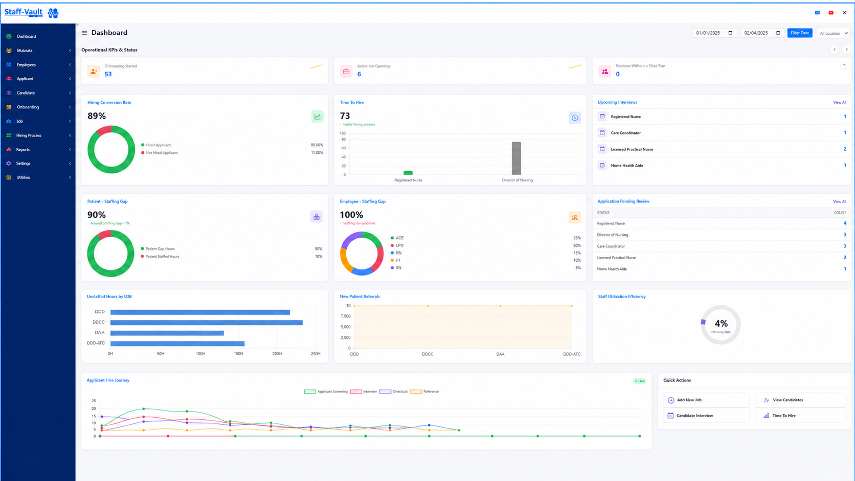Toggle the Not Hired Applicant legend entry

[x=160, y=153]
